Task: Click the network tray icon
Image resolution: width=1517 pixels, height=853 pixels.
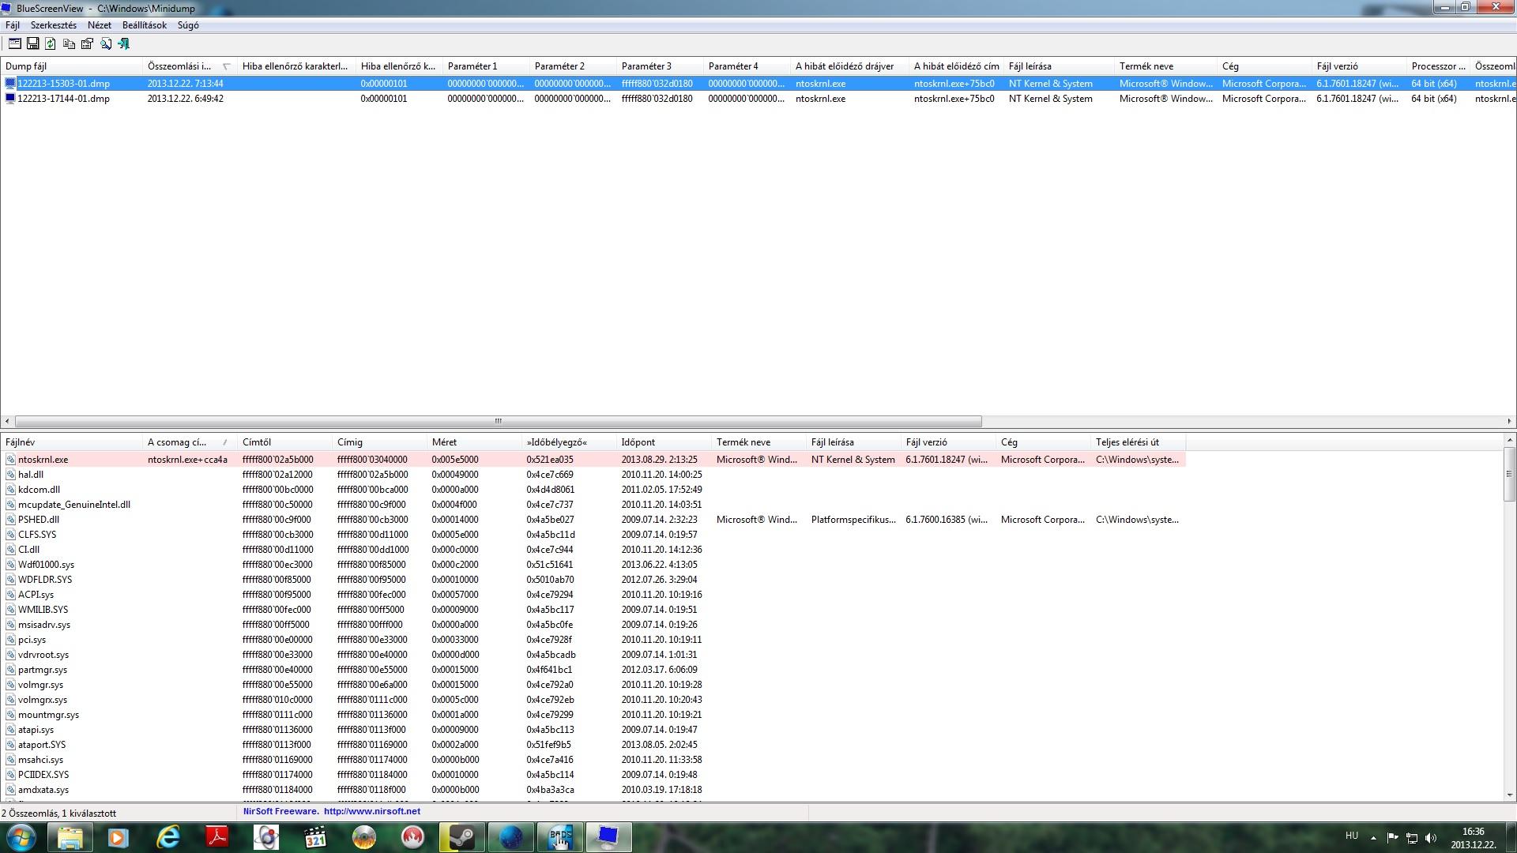Action: (x=1412, y=837)
